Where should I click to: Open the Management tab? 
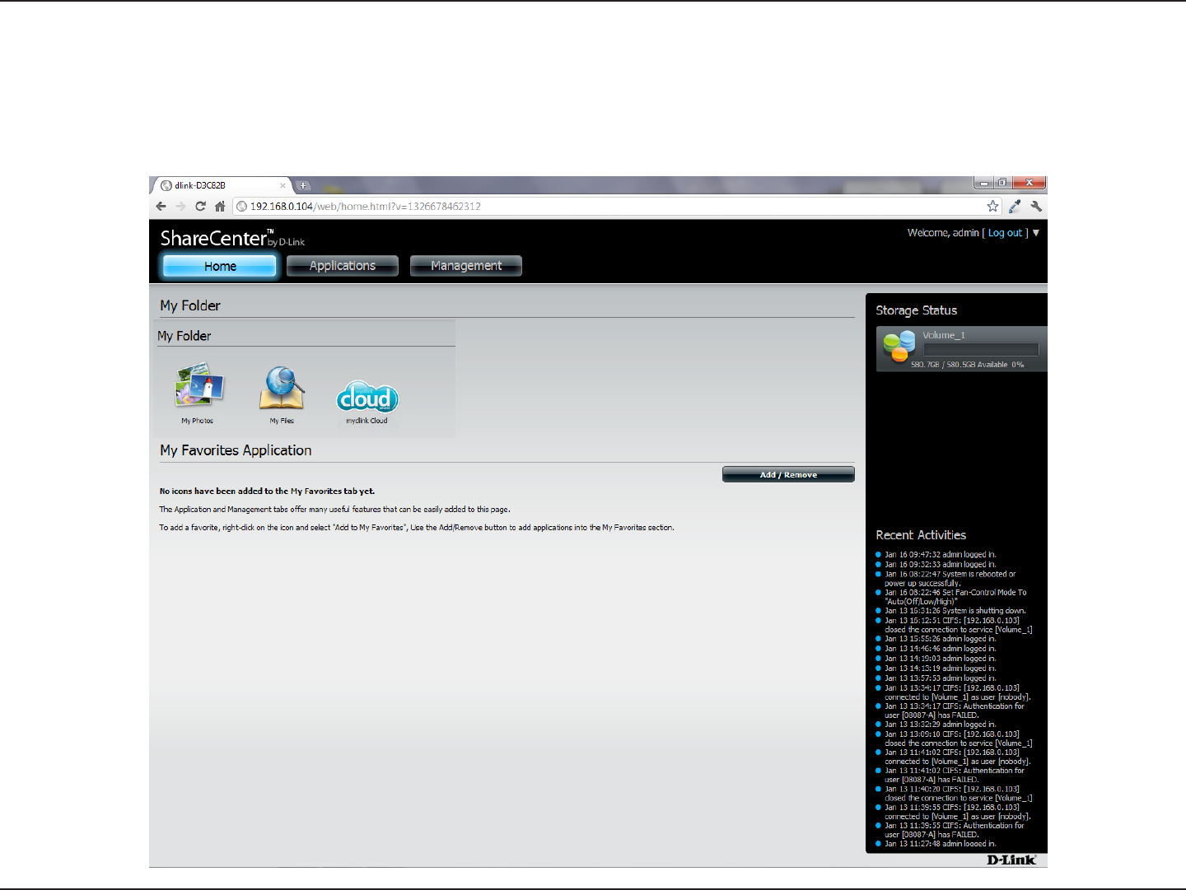point(466,266)
